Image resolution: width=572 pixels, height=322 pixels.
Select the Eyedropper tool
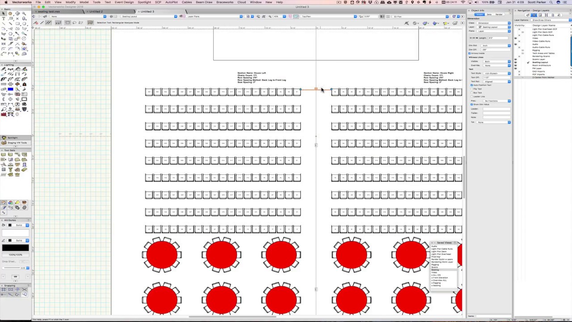tap(17, 34)
